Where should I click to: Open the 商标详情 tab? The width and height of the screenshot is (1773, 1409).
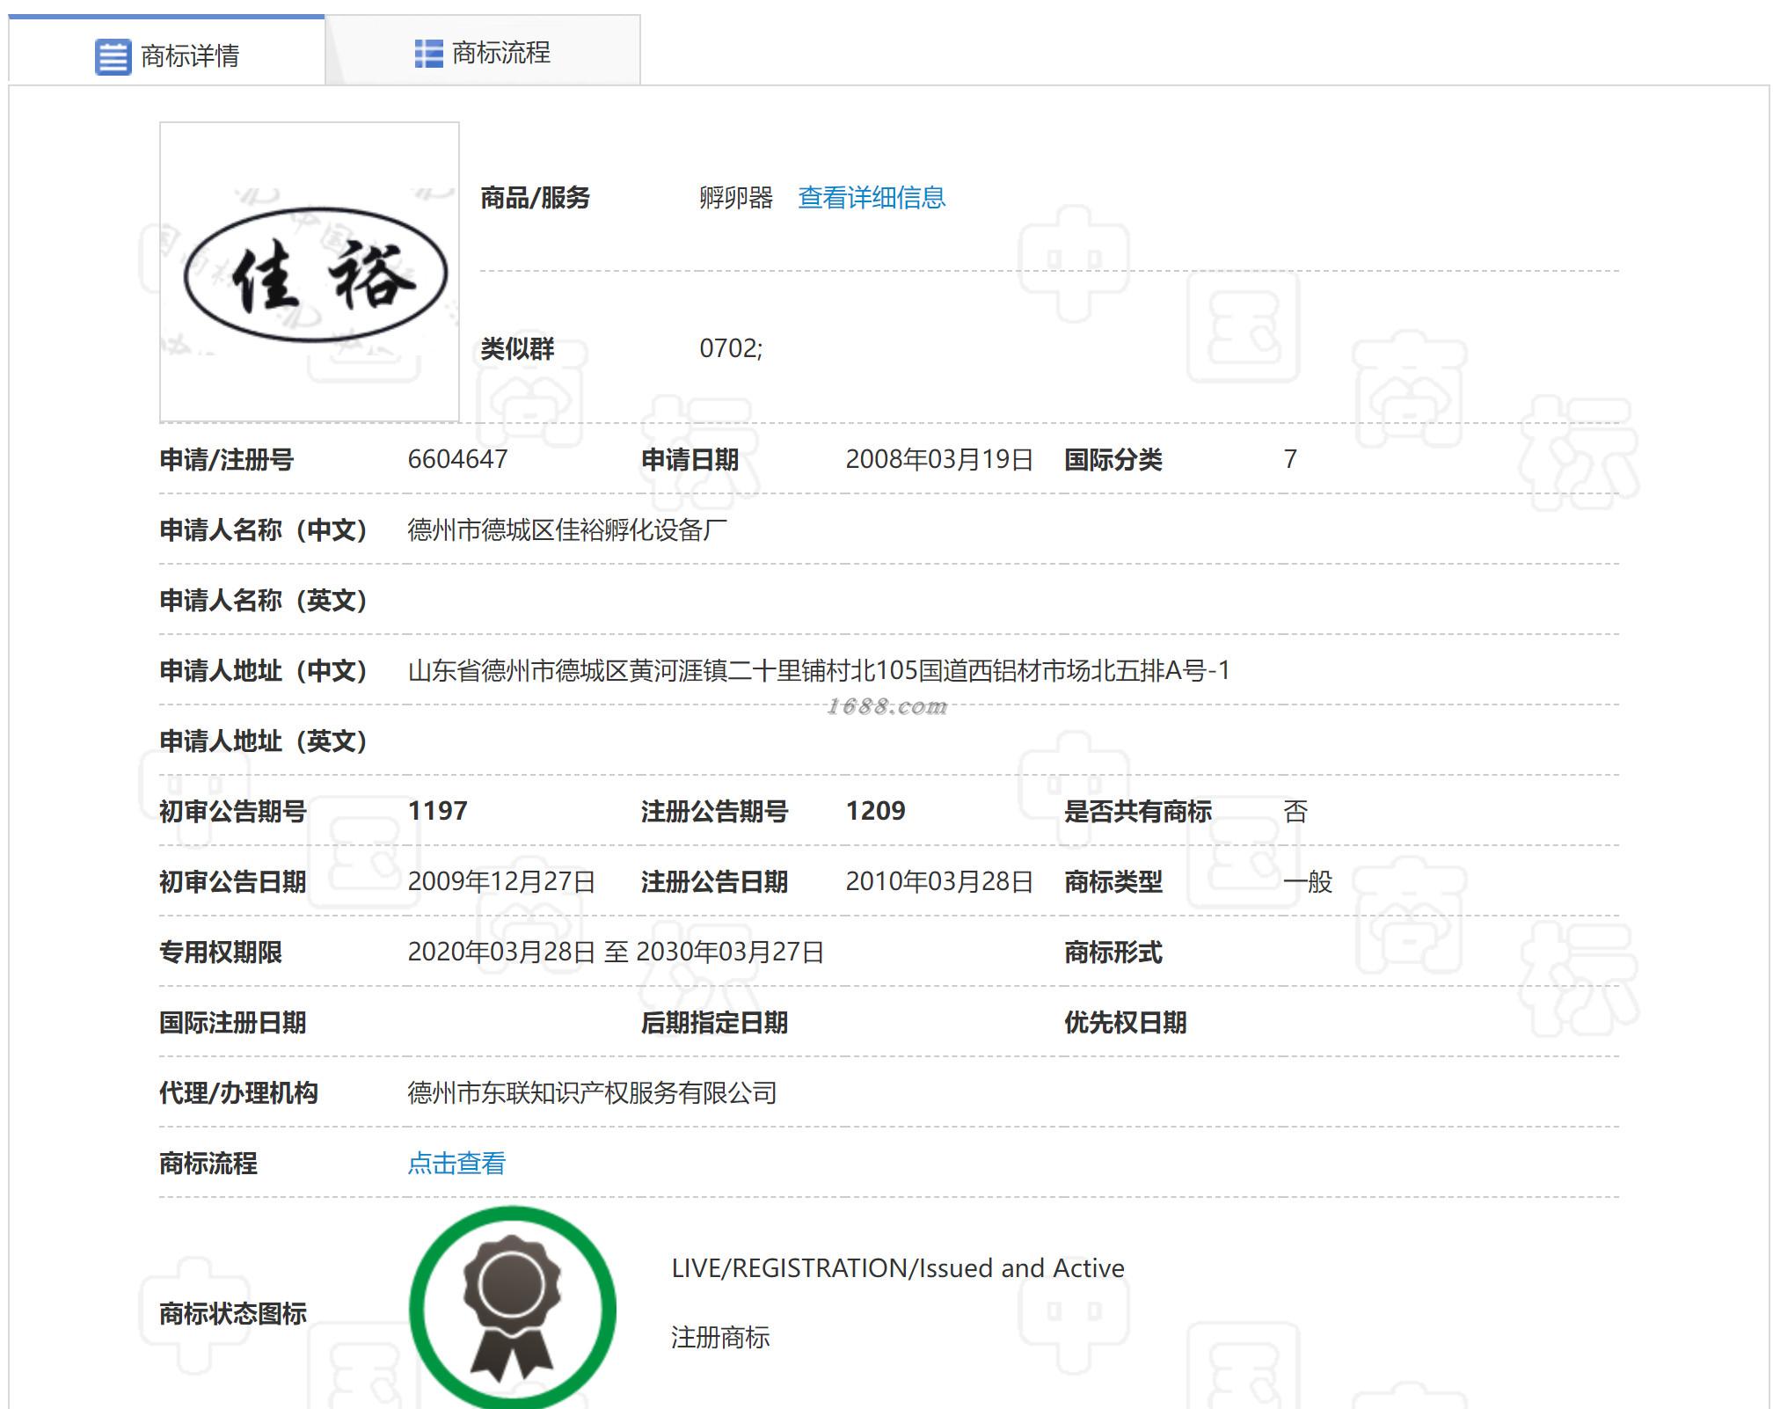(x=167, y=52)
